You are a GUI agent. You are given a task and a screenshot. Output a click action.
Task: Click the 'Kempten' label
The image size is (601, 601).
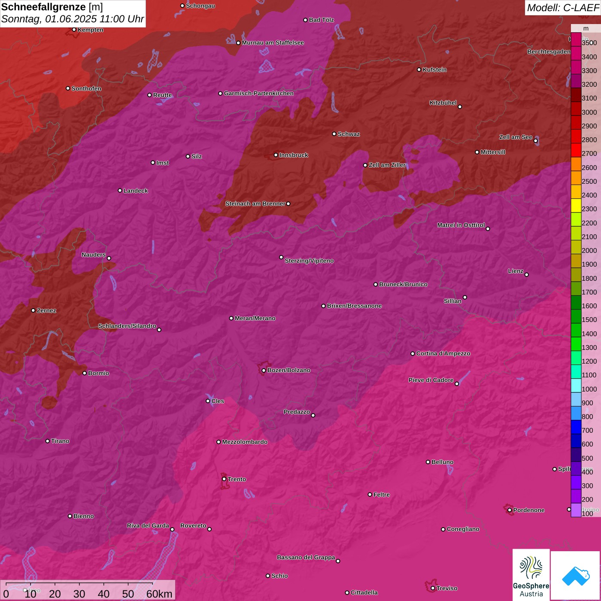pos(91,30)
